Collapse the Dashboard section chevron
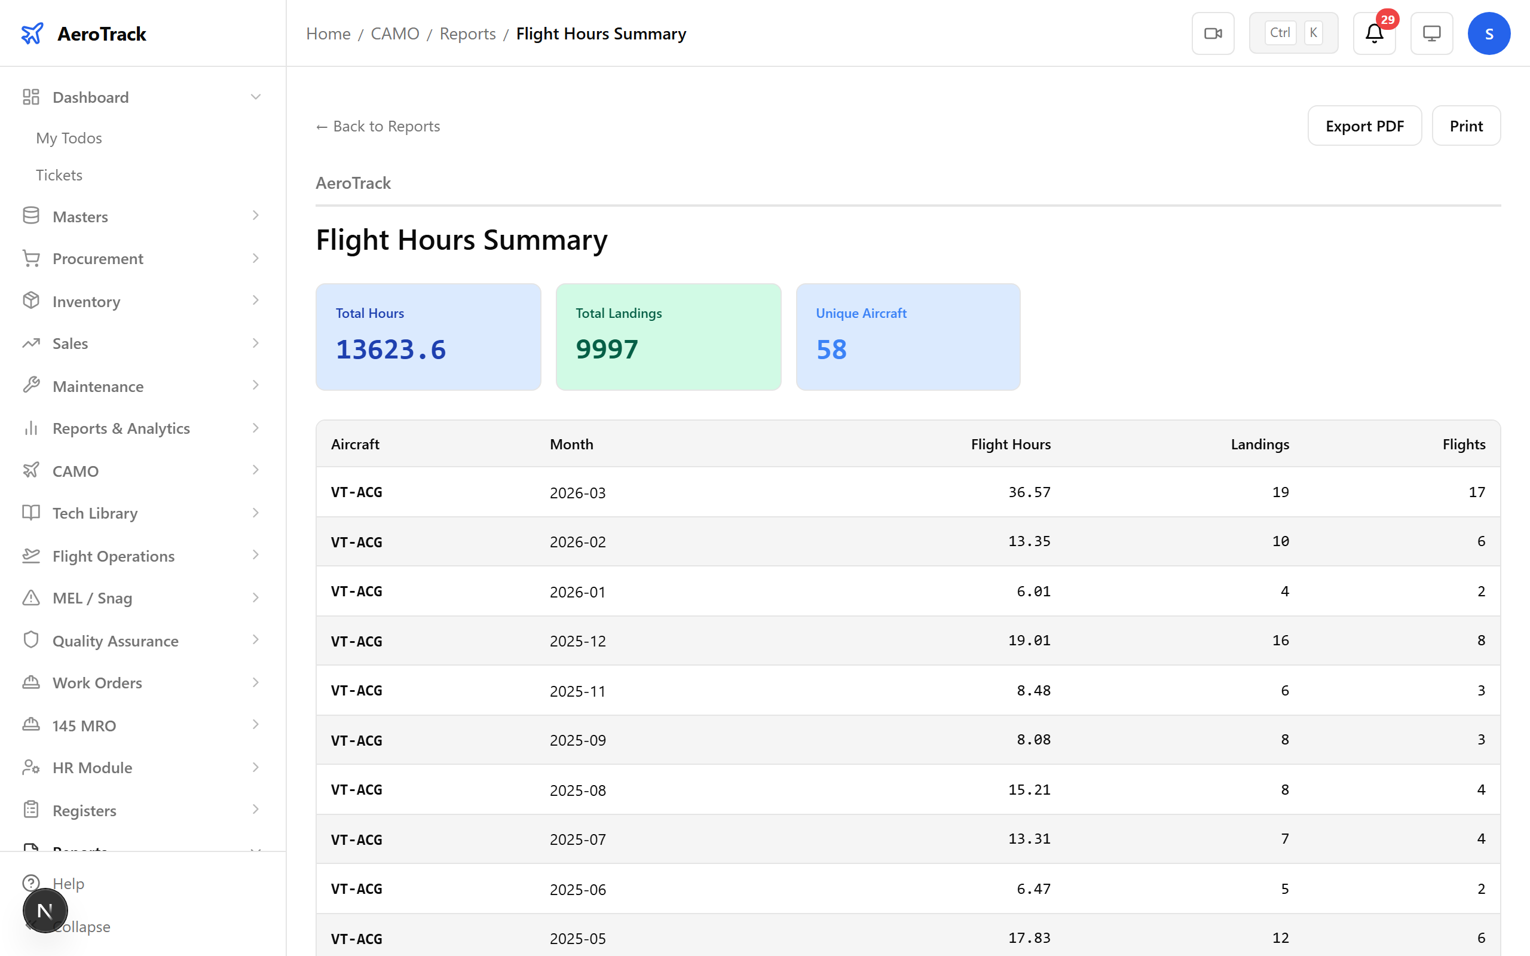1530x956 pixels. point(255,96)
